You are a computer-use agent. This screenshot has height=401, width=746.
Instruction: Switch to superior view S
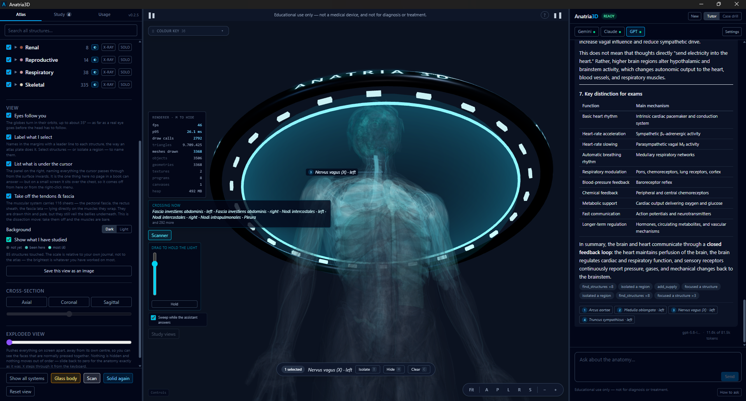pos(530,390)
